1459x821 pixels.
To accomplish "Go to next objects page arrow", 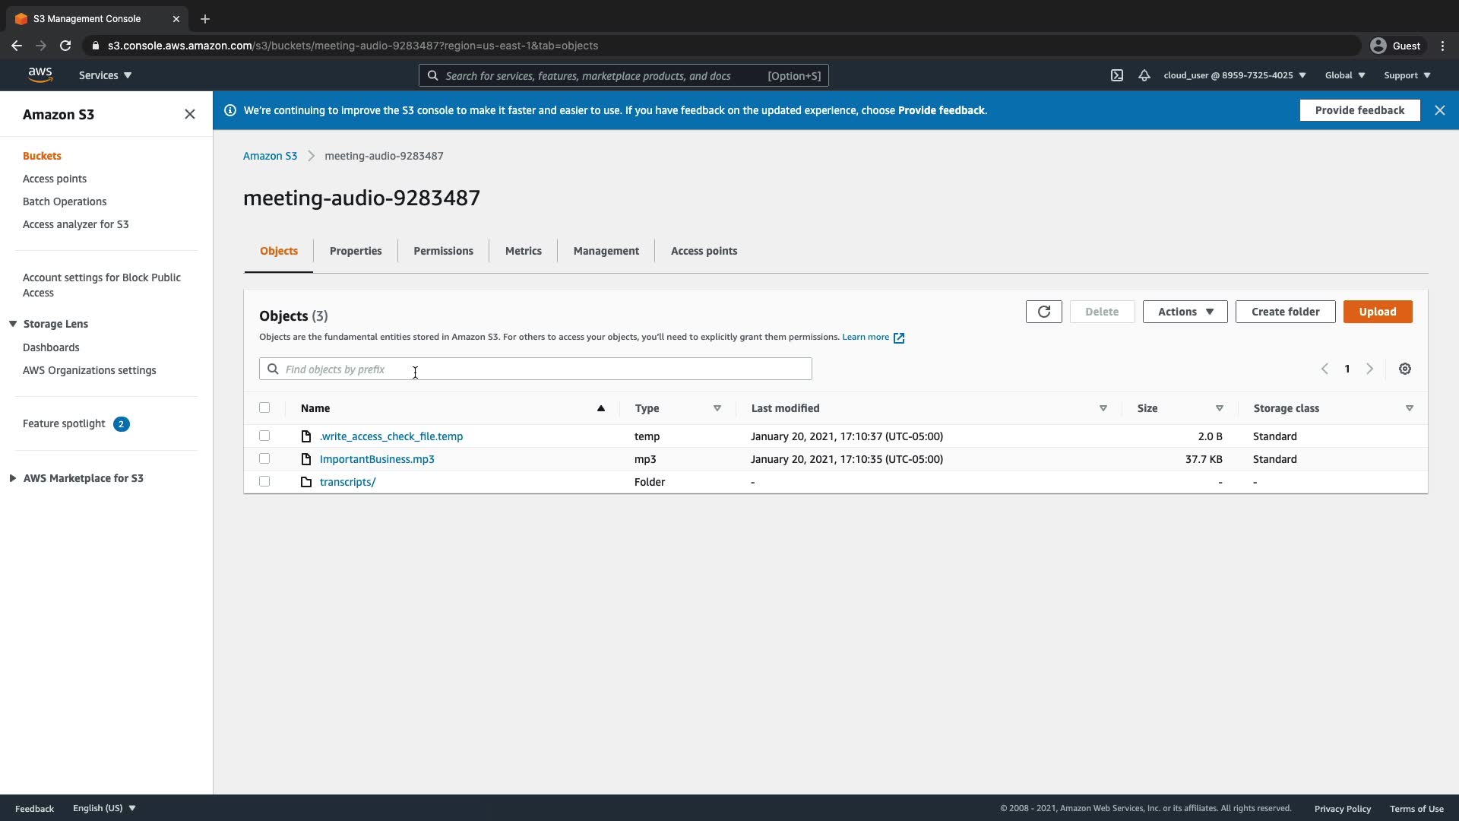I will coord(1369,369).
